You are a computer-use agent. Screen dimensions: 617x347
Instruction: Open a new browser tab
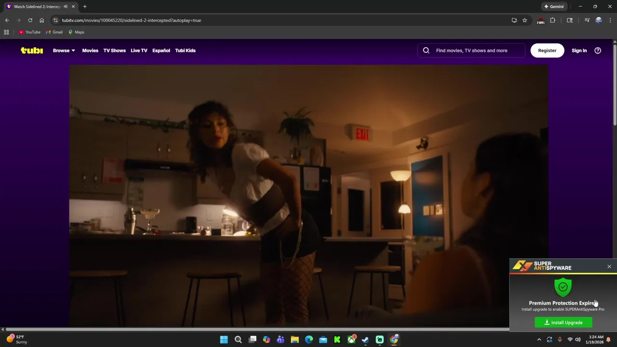pyautogui.click(x=85, y=7)
